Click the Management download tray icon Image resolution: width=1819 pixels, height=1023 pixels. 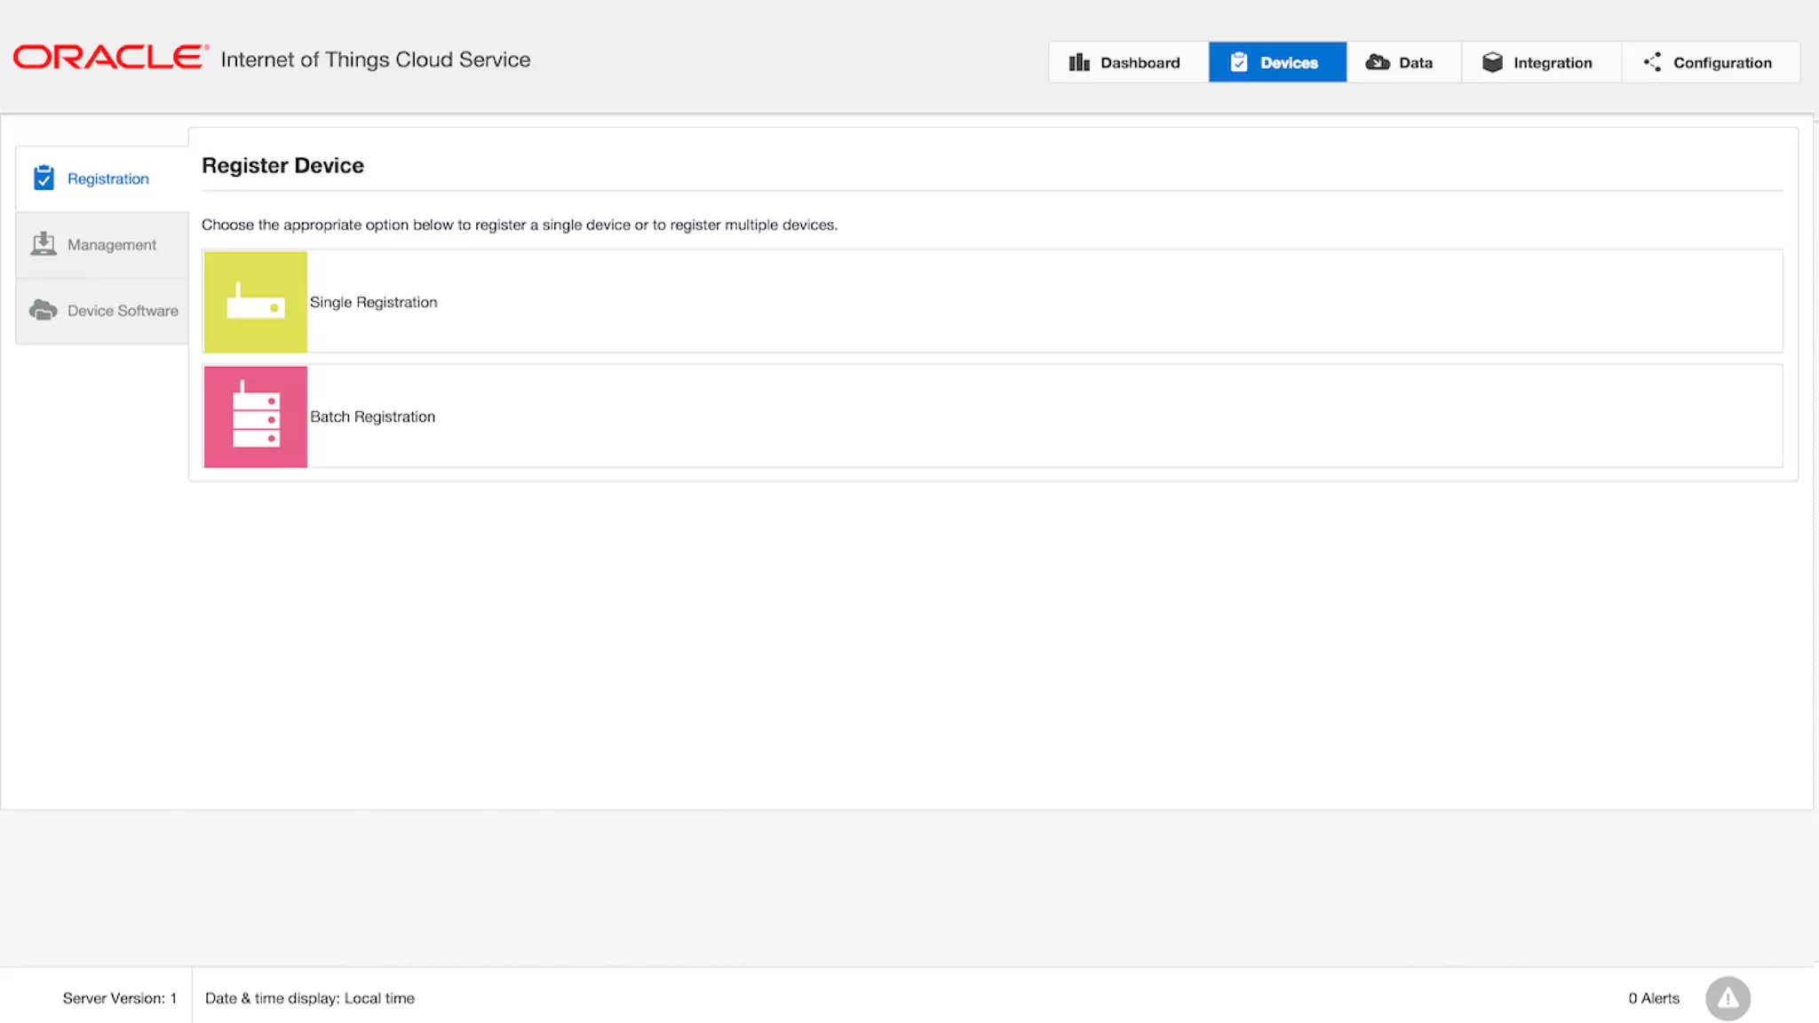pyautogui.click(x=44, y=244)
